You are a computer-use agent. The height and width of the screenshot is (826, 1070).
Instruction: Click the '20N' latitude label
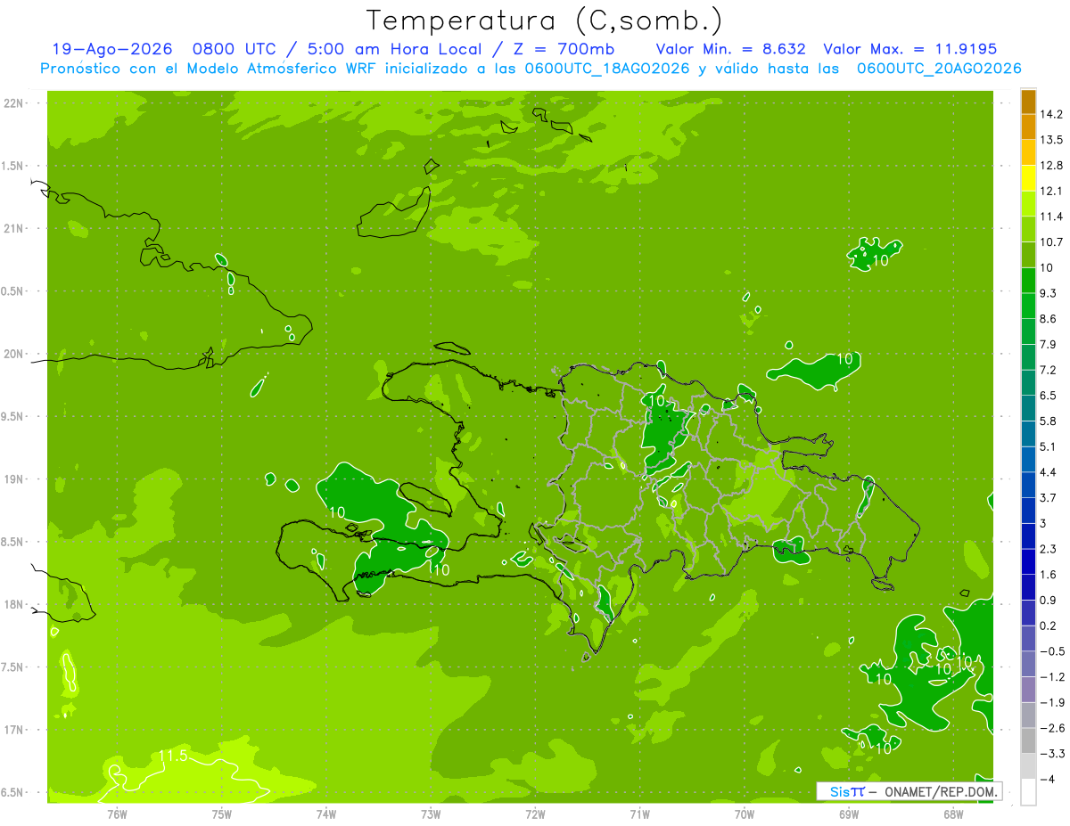point(13,354)
